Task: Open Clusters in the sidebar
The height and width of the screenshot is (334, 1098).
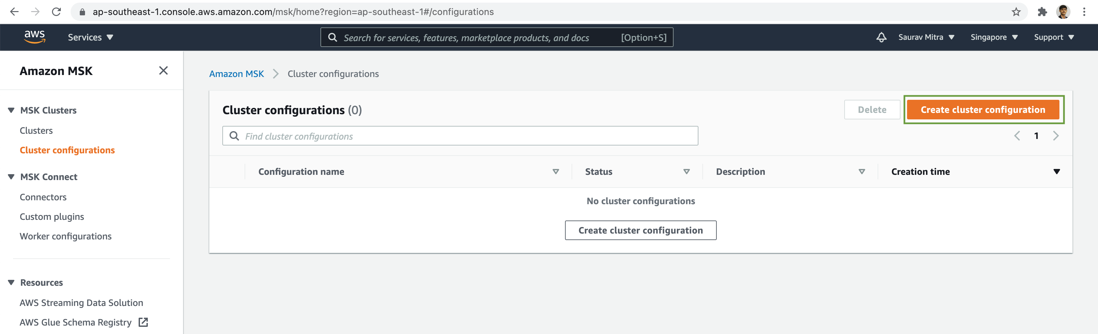Action: coord(36,130)
